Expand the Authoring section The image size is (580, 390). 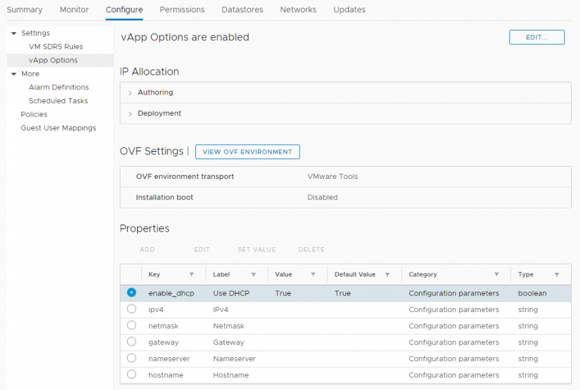coord(130,93)
